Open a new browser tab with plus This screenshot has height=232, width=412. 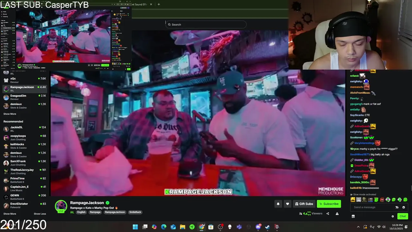click(x=159, y=5)
